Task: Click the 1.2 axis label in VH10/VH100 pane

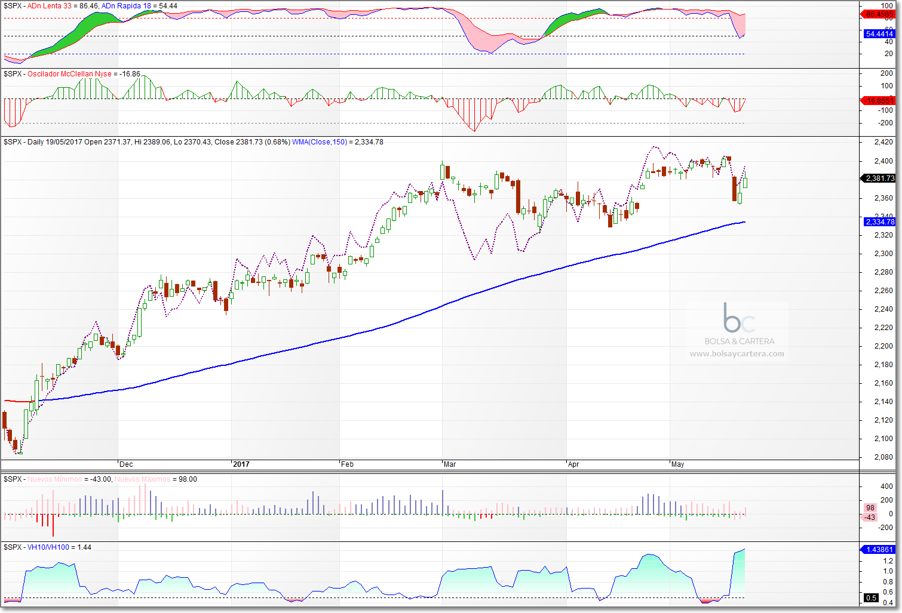Action: 888,561
